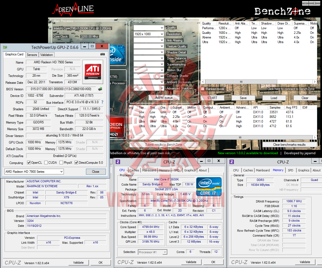The image size is (322, 268).
Task: Click the Samples column header
Action: click(276, 108)
